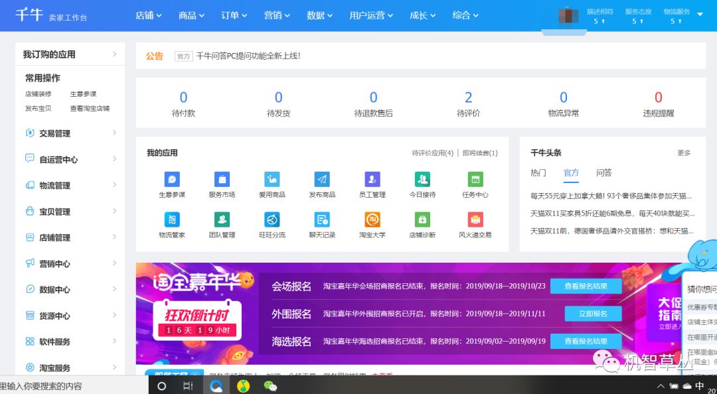Open 即将续费(1) link
Image resolution: width=717 pixels, height=394 pixels.
click(480, 153)
